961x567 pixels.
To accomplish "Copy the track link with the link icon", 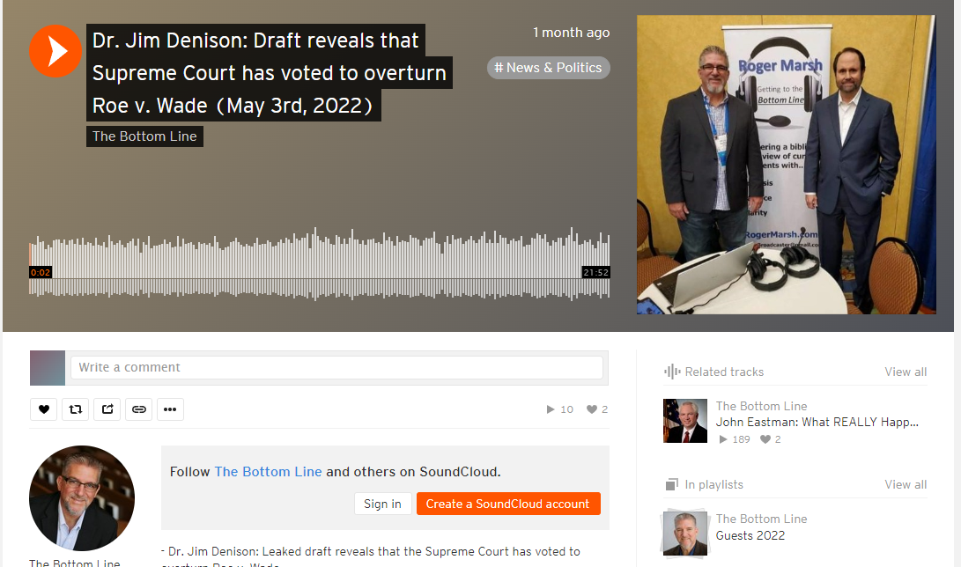I will click(139, 409).
